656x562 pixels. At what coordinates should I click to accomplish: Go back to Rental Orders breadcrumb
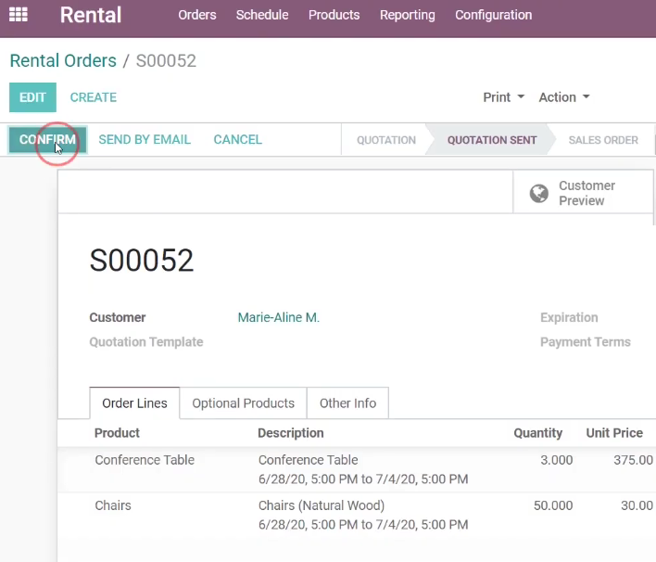click(x=63, y=60)
